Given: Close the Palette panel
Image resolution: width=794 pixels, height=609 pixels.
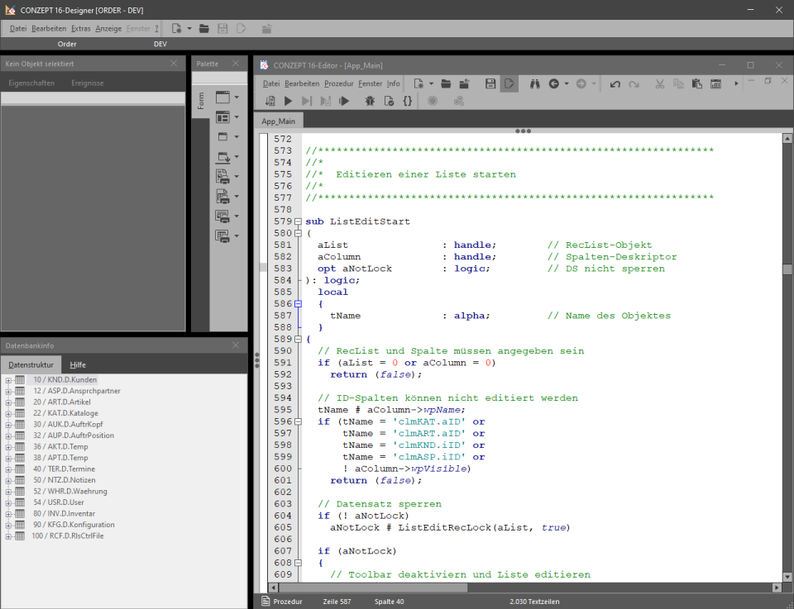Looking at the screenshot, I should [236, 64].
